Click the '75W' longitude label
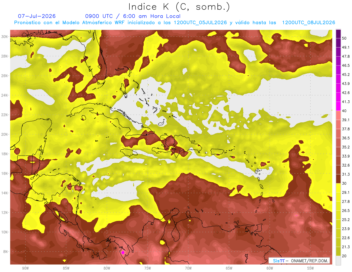The image size is (352, 272). point(148,268)
